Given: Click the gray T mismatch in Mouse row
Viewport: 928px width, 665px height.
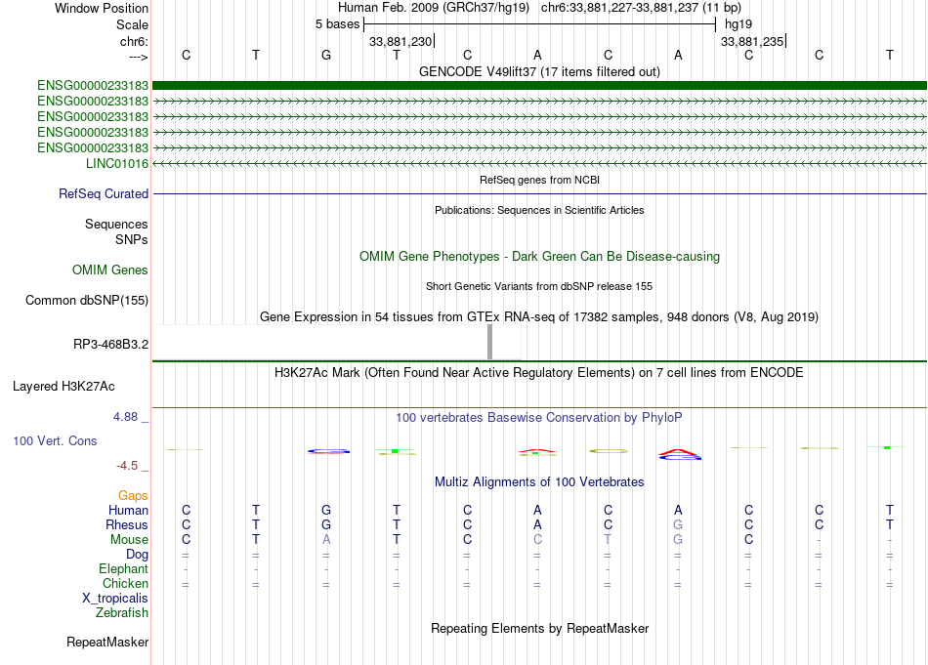Looking at the screenshot, I should click(x=608, y=540).
